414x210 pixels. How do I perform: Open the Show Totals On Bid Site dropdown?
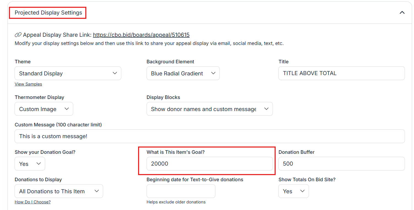coord(294,191)
